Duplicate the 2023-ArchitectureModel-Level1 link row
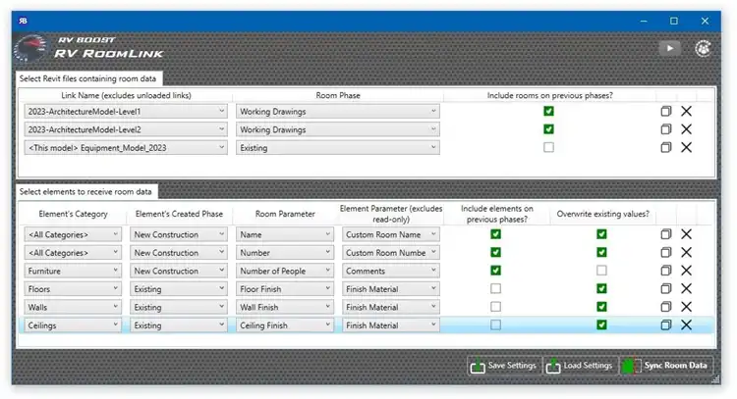Image resolution: width=737 pixels, height=399 pixels. point(665,111)
